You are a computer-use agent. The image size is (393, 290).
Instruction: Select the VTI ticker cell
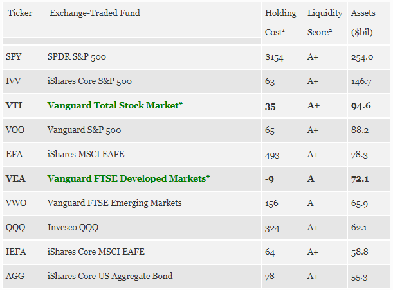coord(23,105)
